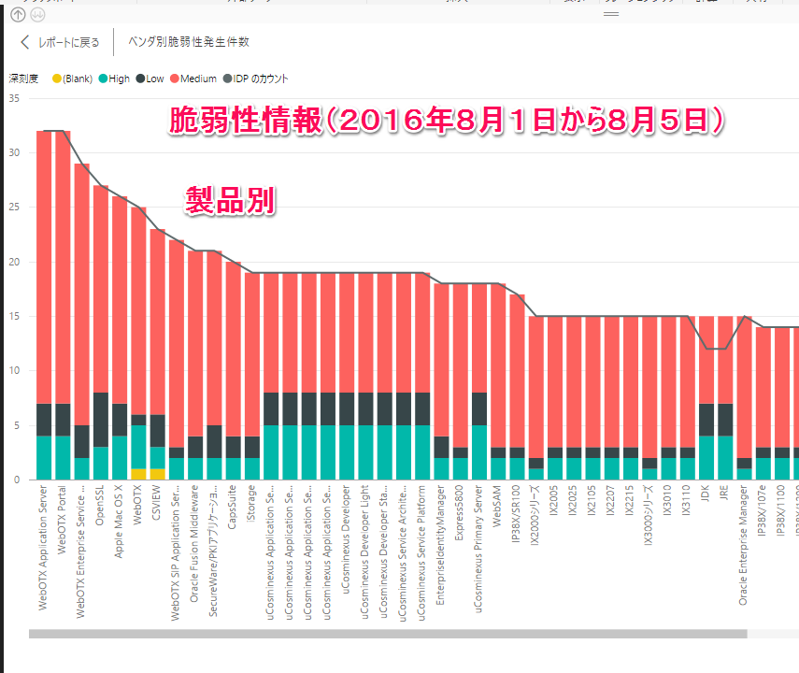Click the WebSAM bar
Image resolution: width=799 pixels, height=673 pixels.
coord(498,381)
